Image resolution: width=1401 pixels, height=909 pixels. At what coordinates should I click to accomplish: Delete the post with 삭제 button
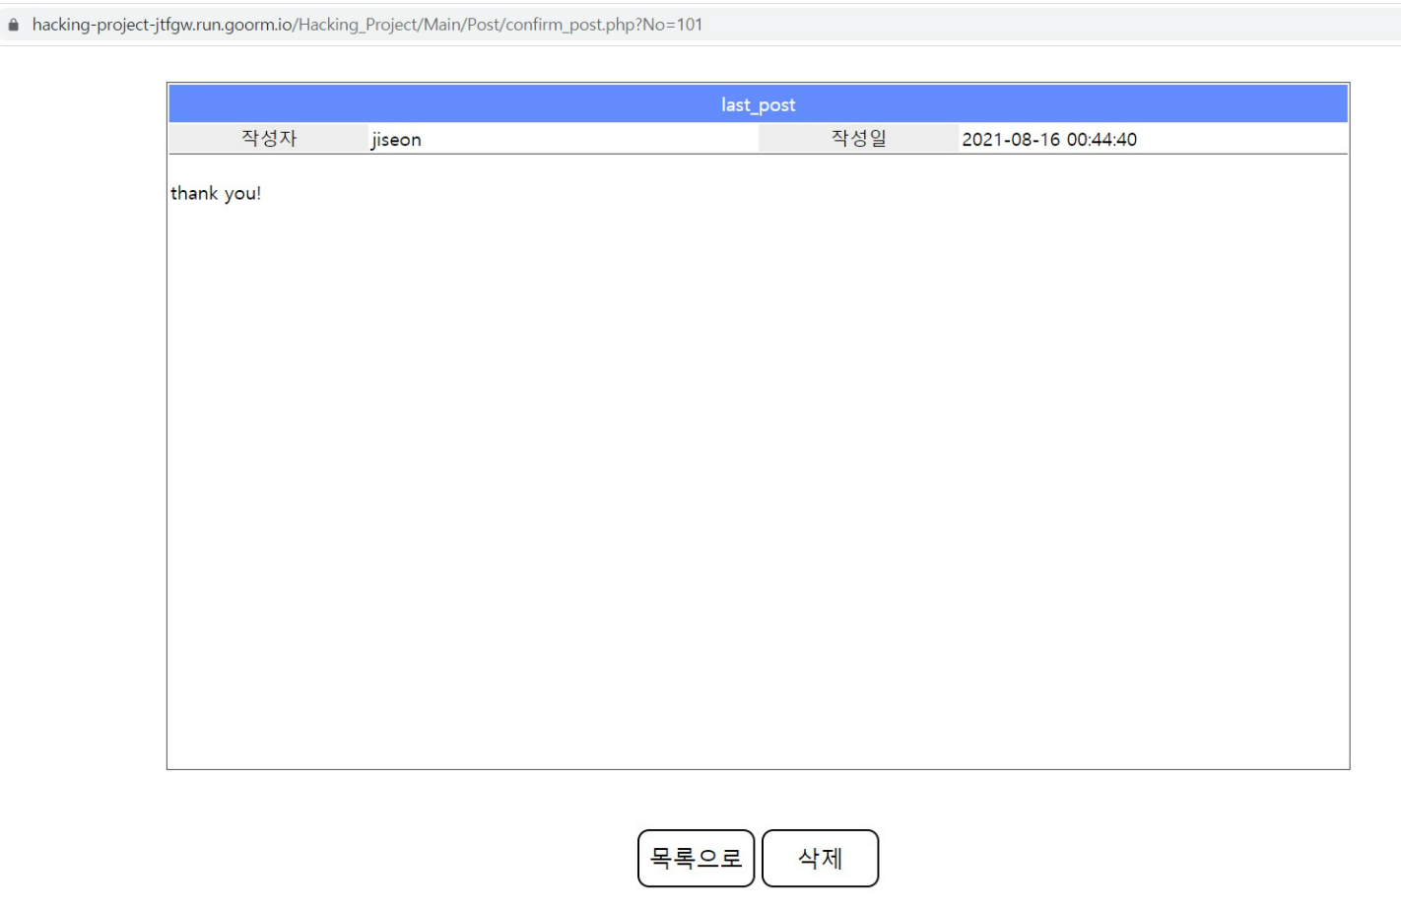click(820, 858)
